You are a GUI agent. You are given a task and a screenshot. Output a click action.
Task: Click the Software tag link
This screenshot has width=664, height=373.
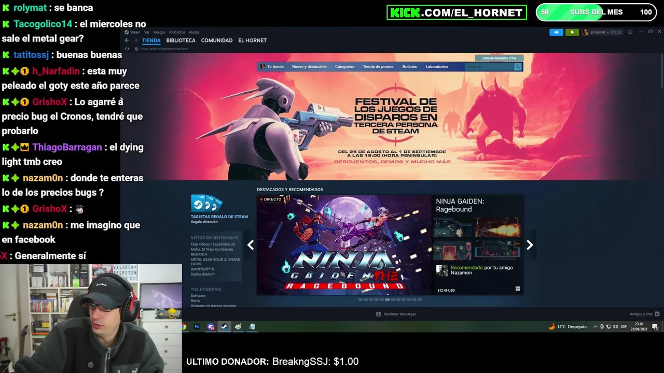coord(198,296)
